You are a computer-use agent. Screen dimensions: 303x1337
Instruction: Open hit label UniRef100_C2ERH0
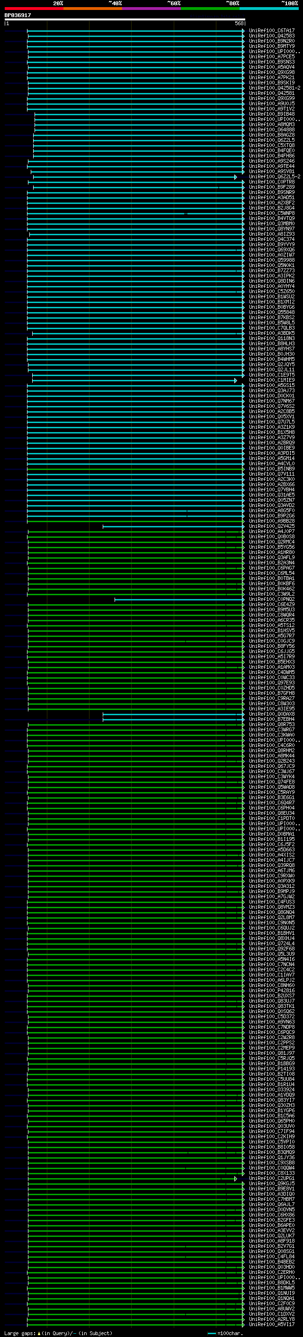click(272, 1272)
